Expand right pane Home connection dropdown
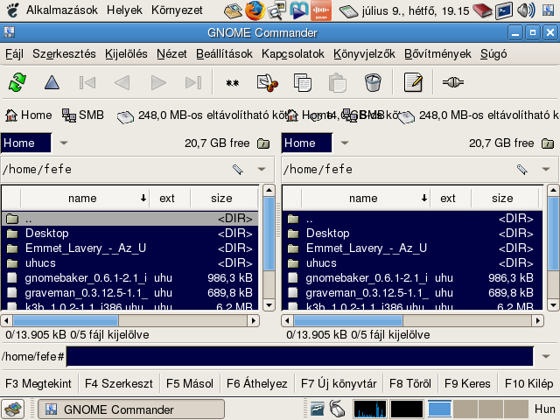 tap(344, 143)
